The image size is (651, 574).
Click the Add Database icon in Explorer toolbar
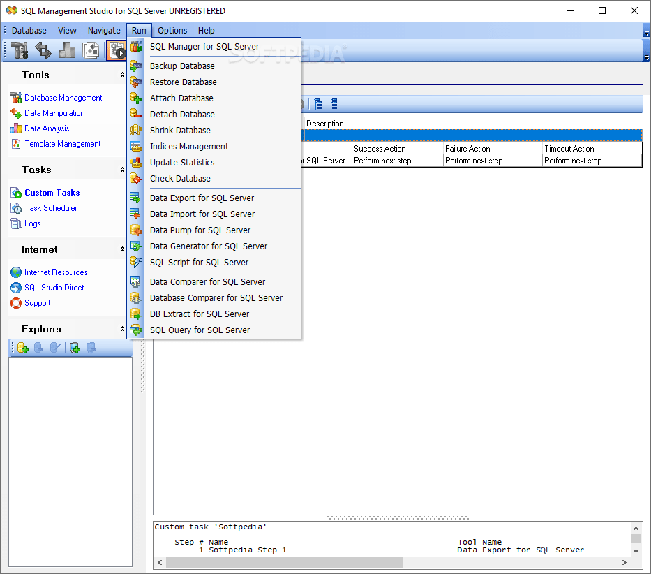(x=23, y=348)
